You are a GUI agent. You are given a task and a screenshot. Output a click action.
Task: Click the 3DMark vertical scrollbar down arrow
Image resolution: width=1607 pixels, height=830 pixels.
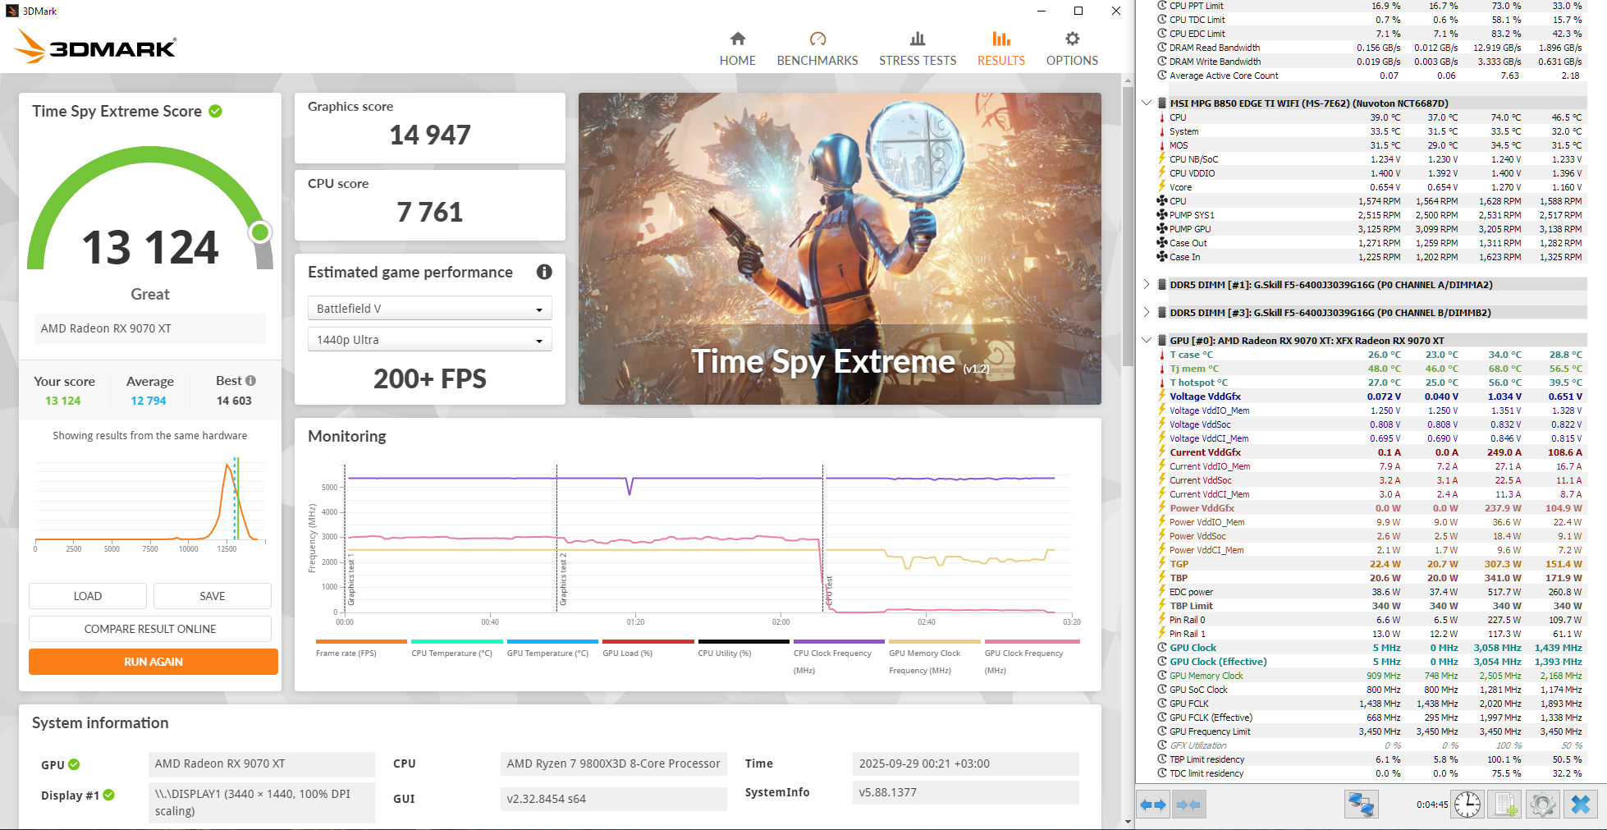pyautogui.click(x=1128, y=822)
